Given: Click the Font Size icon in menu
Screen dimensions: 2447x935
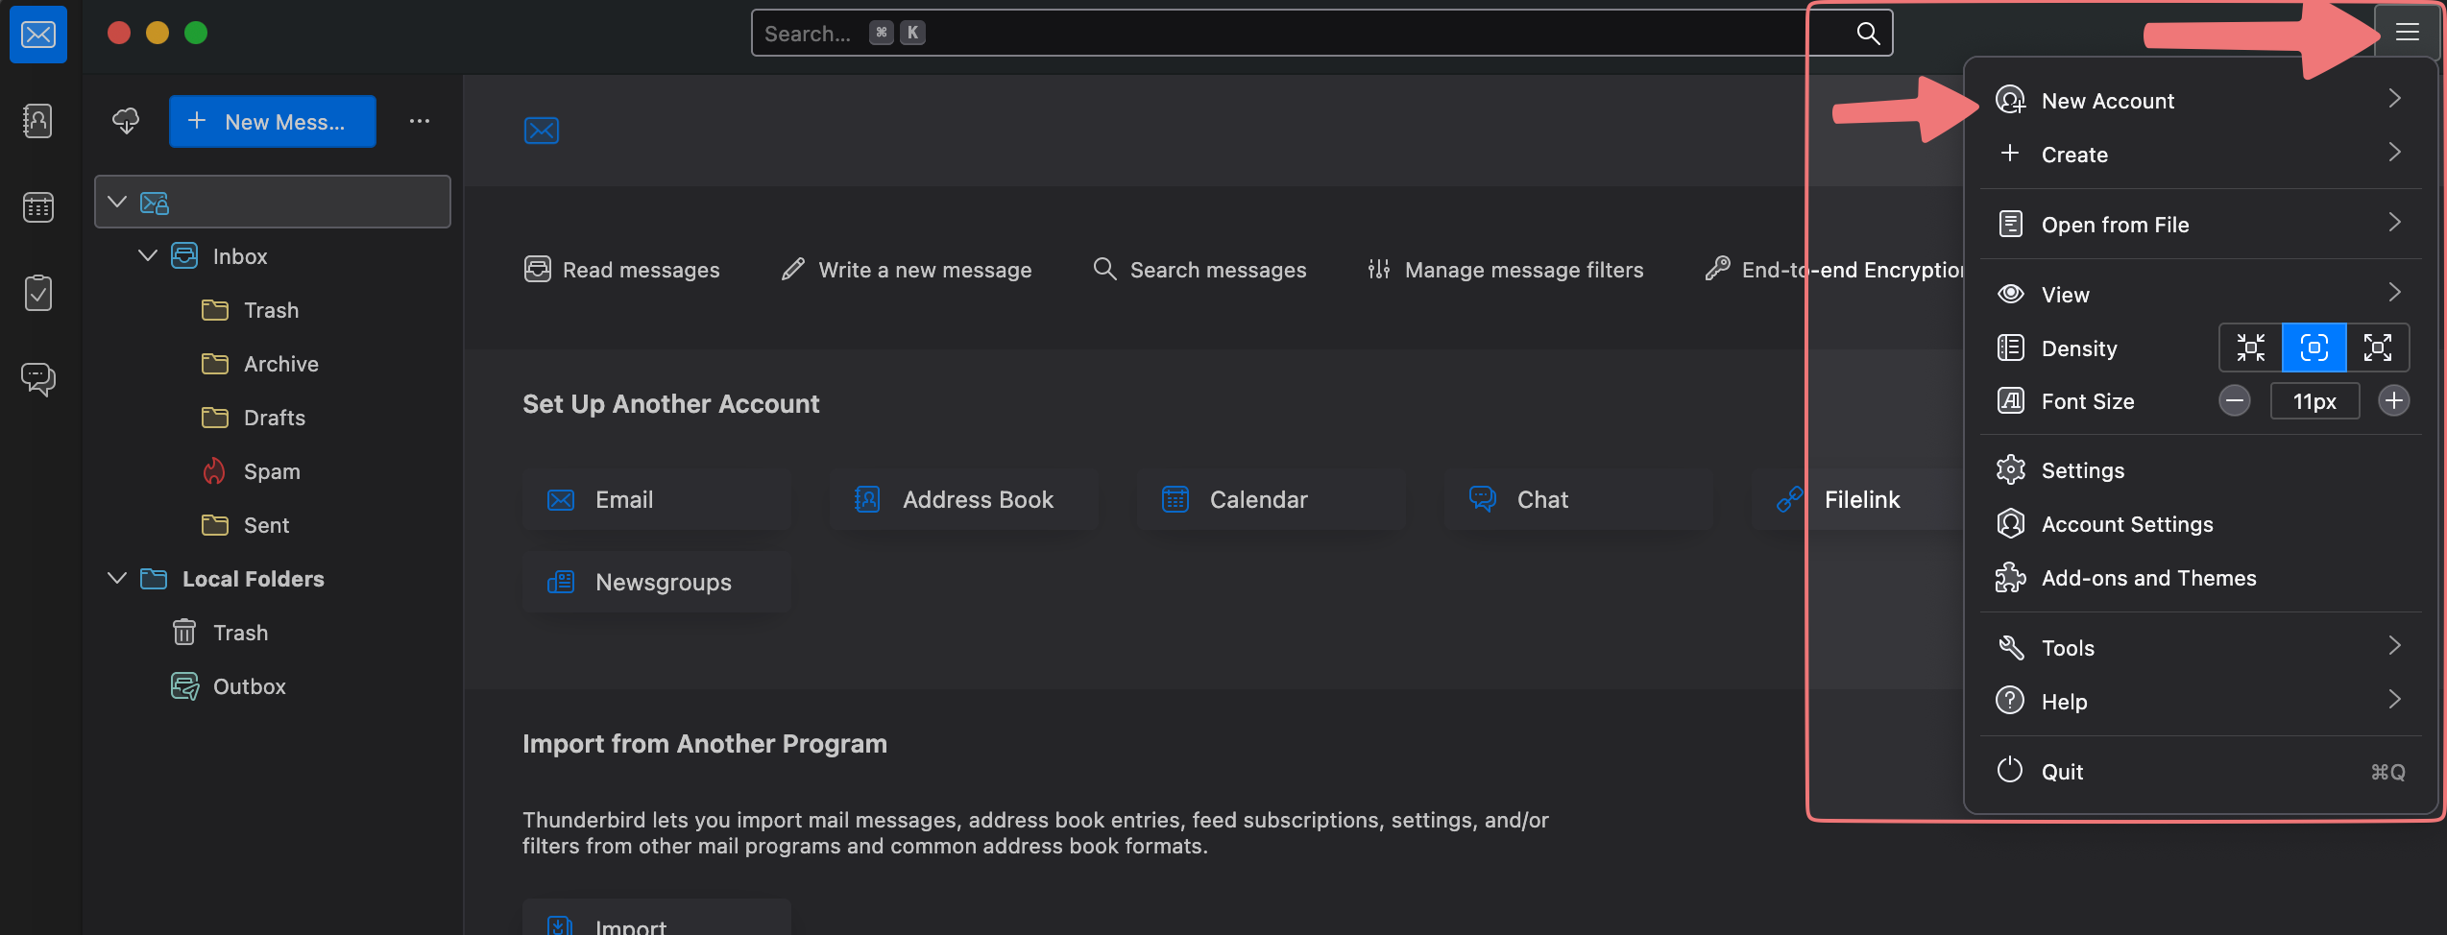Looking at the screenshot, I should click(2011, 401).
